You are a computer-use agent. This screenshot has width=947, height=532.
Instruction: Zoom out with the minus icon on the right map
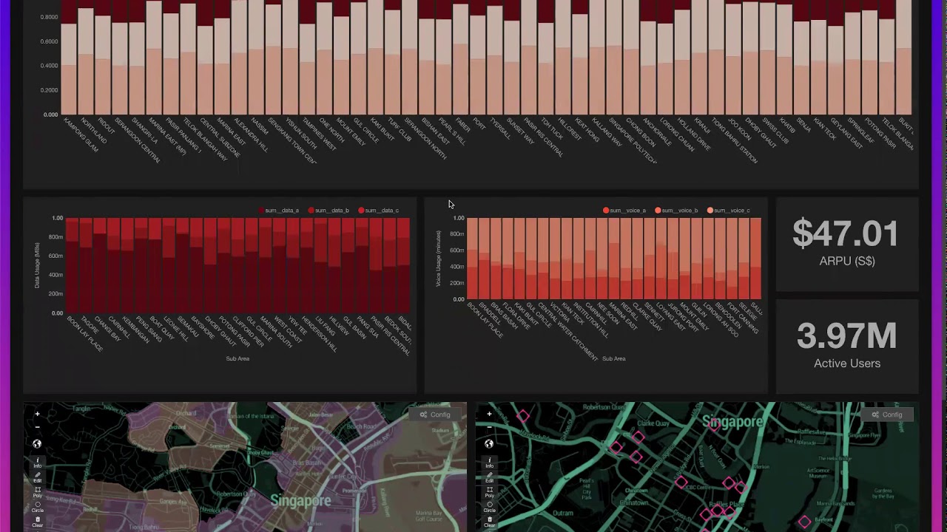(x=489, y=429)
